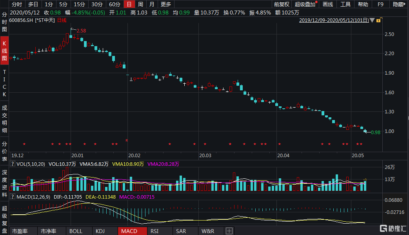Select K线图 in the left sidebar
409x235 pixels.
click(x=4, y=51)
